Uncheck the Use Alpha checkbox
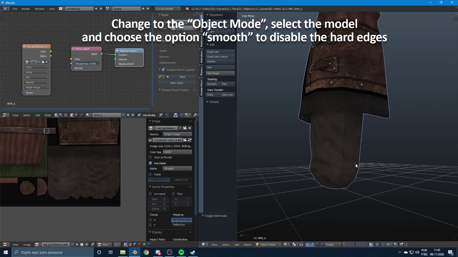The image size is (458, 257). pyautogui.click(x=151, y=163)
